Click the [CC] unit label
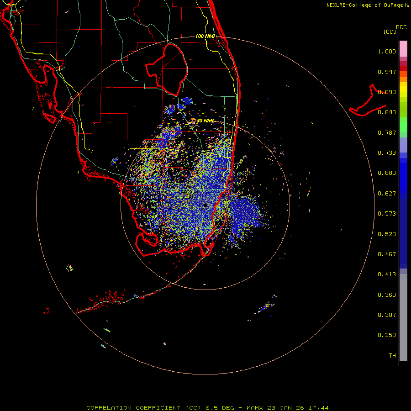This screenshot has height=411, width=411. click(390, 32)
